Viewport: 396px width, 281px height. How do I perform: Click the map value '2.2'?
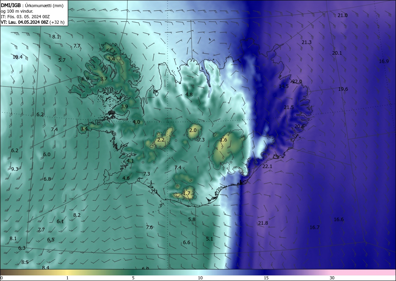click(161, 140)
